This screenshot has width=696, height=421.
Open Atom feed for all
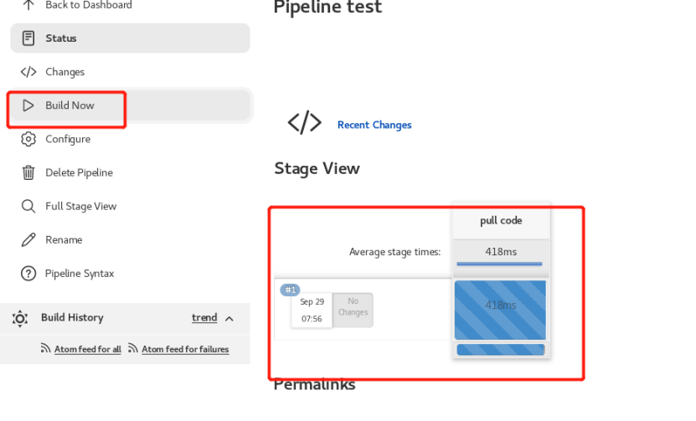point(87,349)
